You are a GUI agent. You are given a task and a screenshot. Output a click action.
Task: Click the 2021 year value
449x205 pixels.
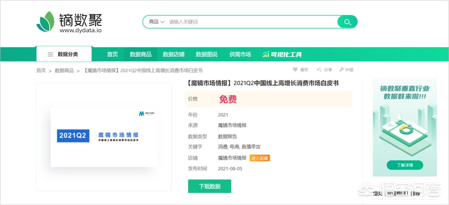[223, 115]
